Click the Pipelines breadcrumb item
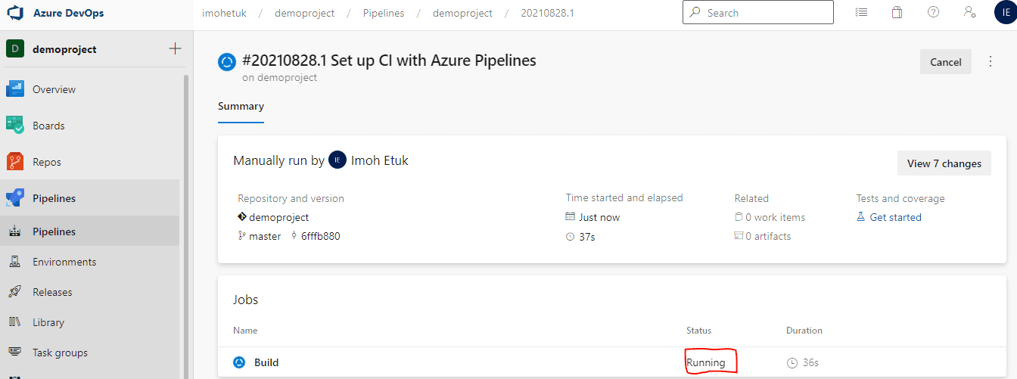 click(384, 13)
